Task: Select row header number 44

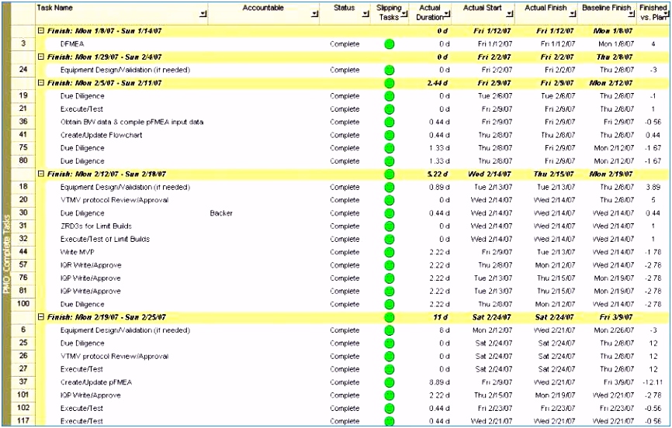Action: coord(23,251)
